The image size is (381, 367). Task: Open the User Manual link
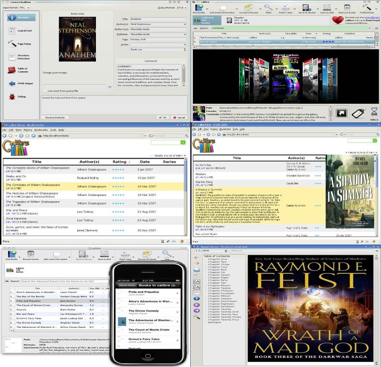[372, 18]
